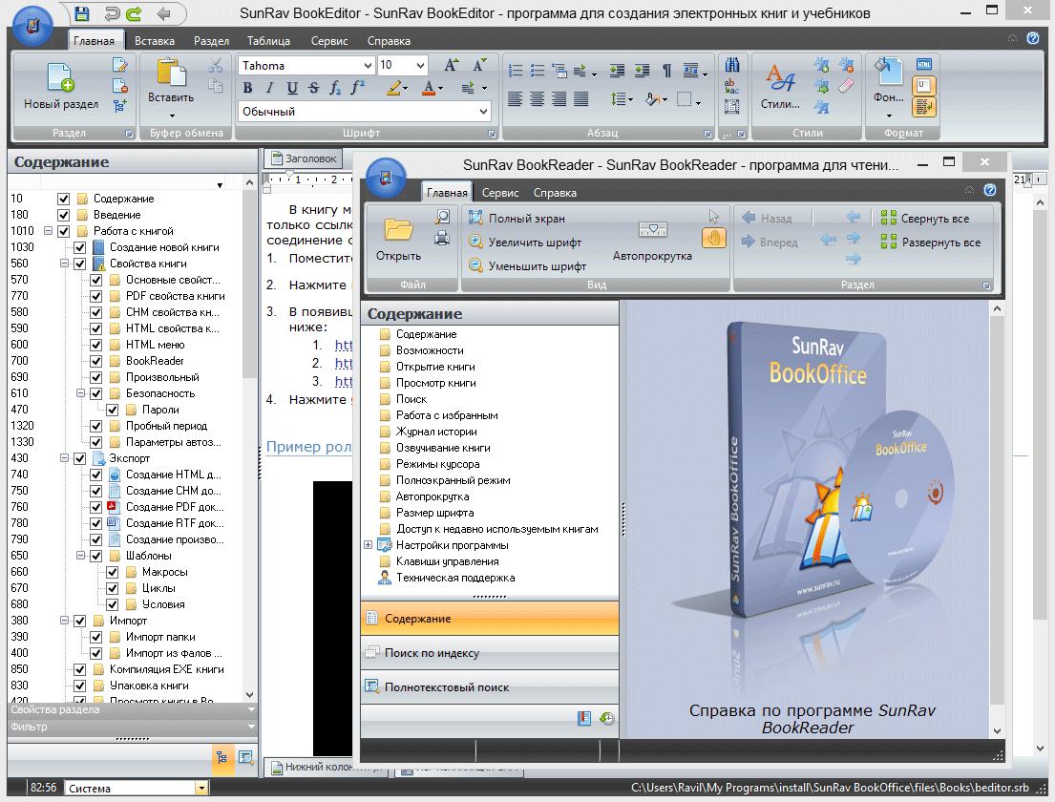This screenshot has width=1055, height=802.
Task: Switch to the Заголовок document tab
Action: point(303,158)
